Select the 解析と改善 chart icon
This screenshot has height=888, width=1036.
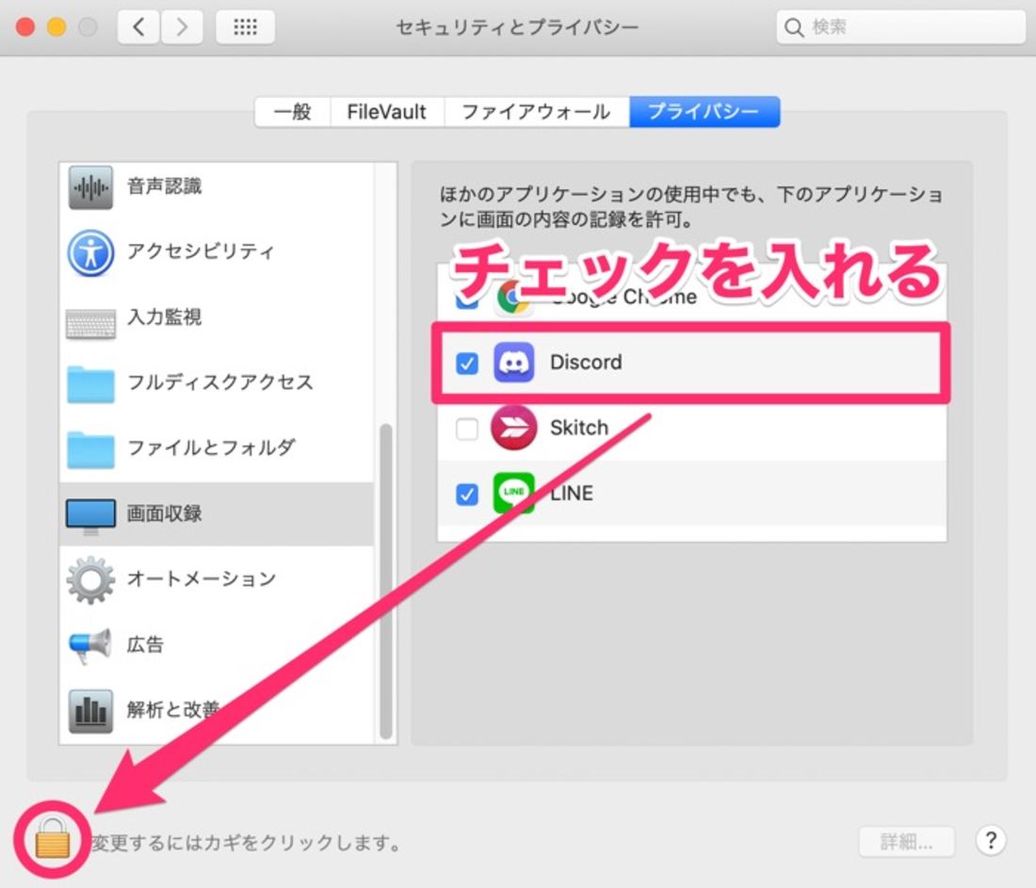point(90,712)
